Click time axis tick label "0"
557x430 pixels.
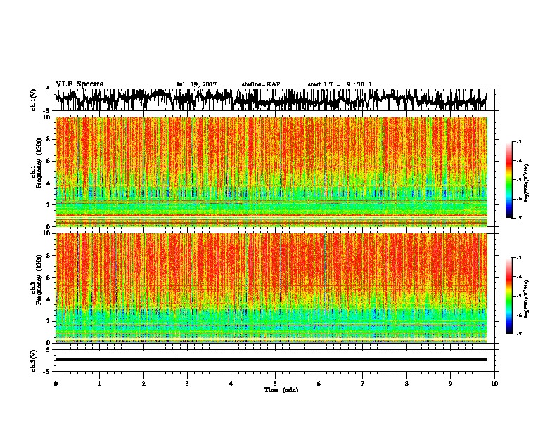(x=56, y=384)
